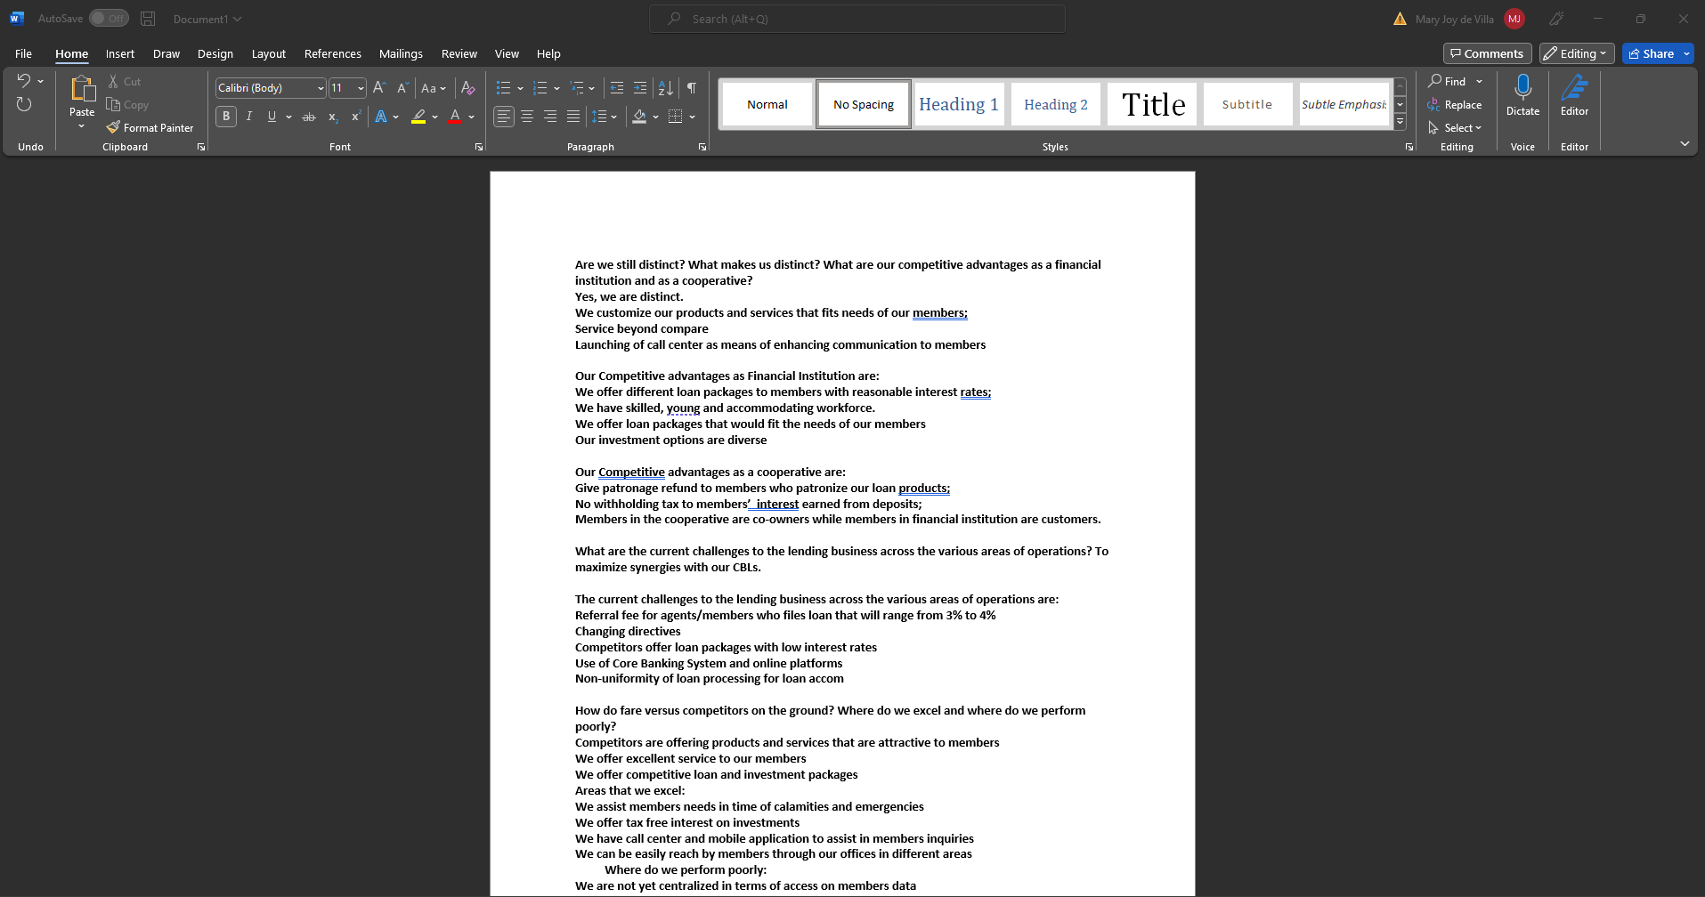1705x897 pixels.
Task: Open the font size 11 dropdown
Action: pos(361,88)
